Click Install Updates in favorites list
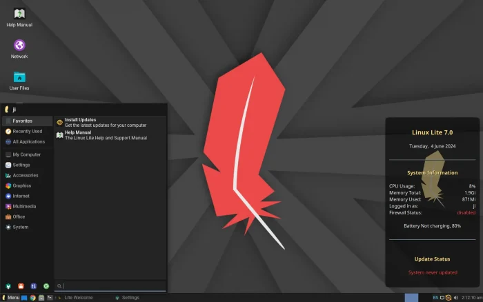Viewport: 483px width, 302px height. pos(80,120)
